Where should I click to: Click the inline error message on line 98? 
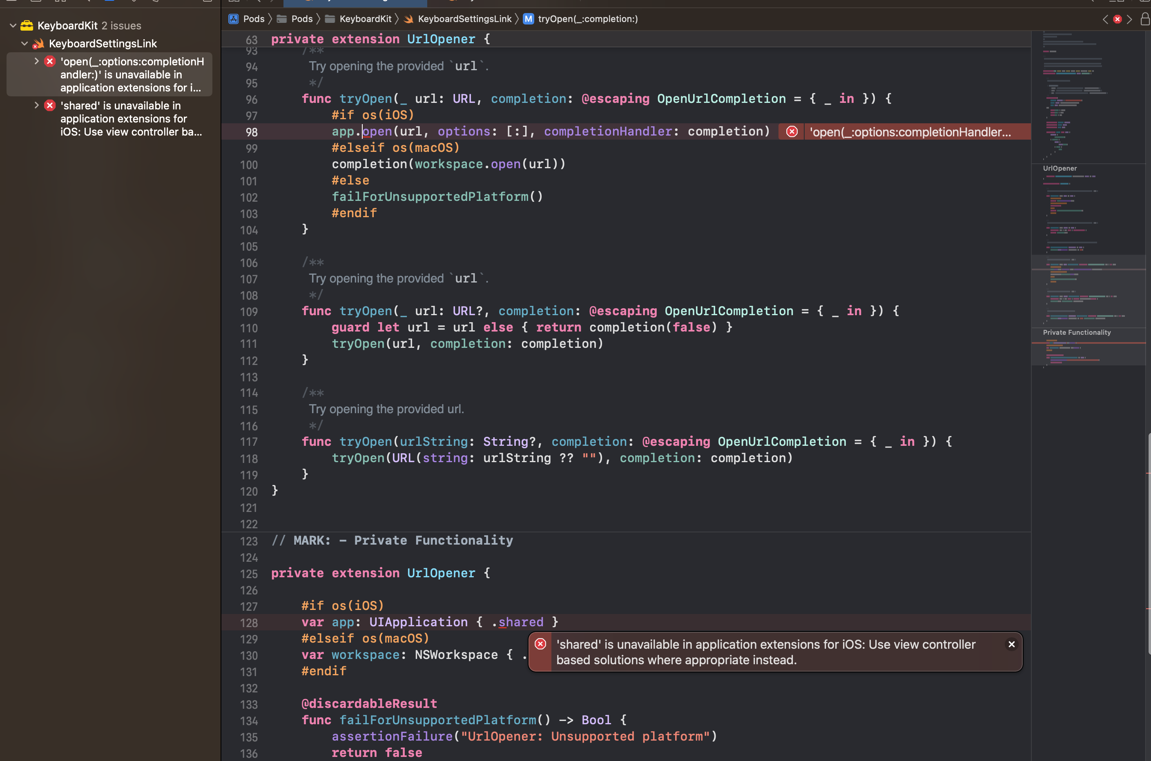tap(910, 132)
